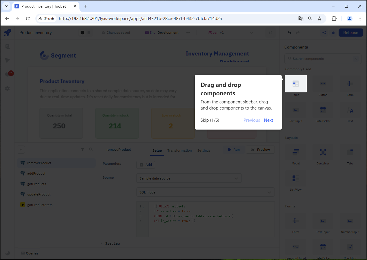Click the redo arrow
Screen dimensions: 367x260
coord(298,33)
